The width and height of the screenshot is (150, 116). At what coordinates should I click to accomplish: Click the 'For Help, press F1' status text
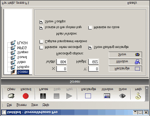(16, 3)
